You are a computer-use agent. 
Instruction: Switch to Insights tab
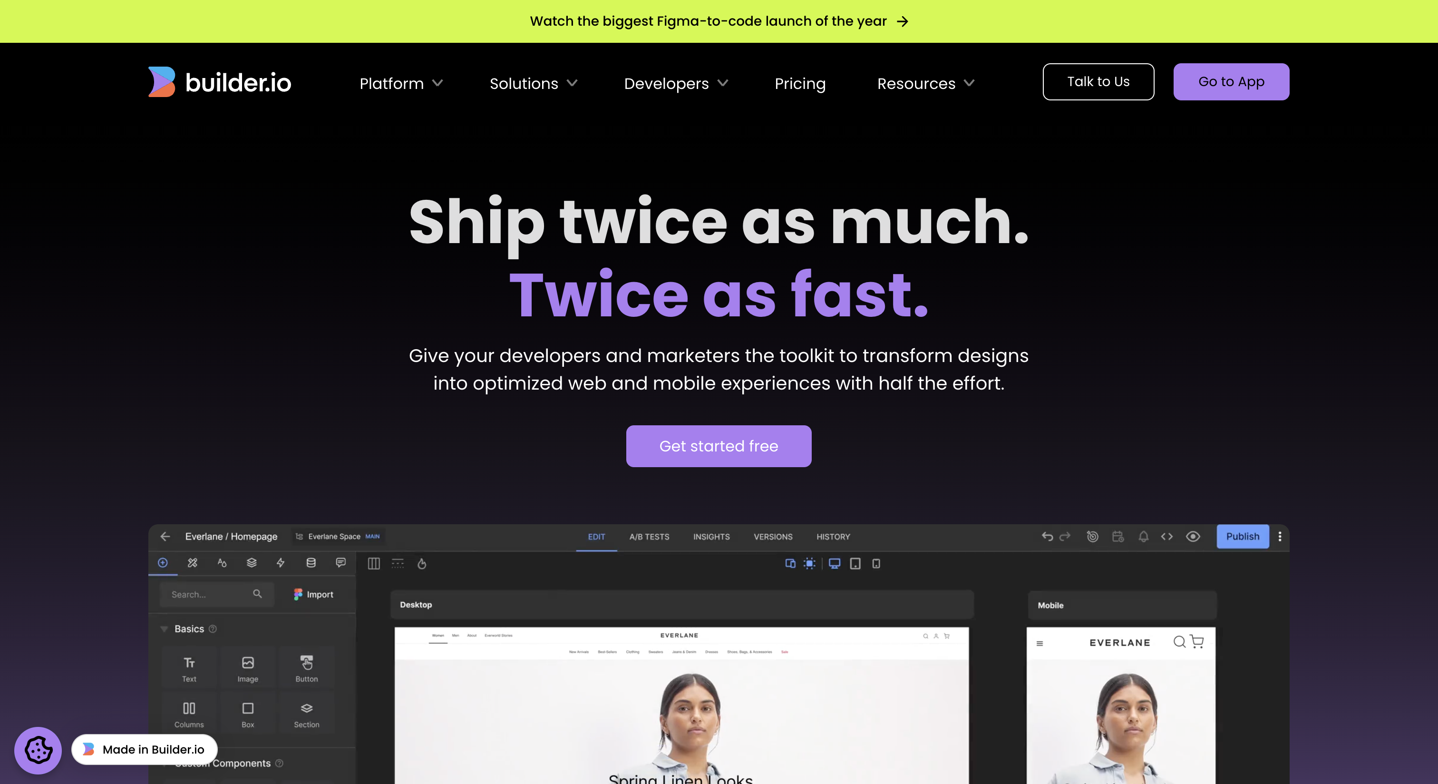click(712, 537)
